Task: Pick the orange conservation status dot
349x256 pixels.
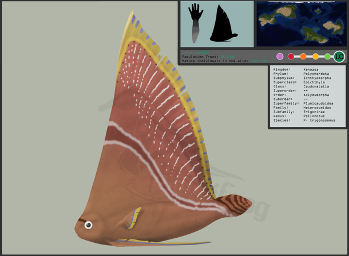Action: (303, 57)
